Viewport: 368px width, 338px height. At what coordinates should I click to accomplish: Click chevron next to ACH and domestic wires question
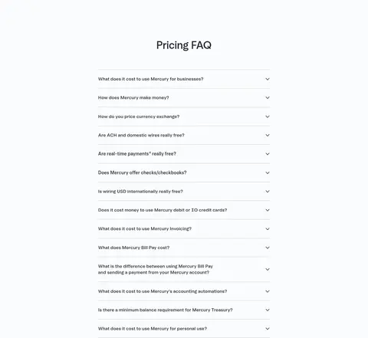(x=268, y=135)
